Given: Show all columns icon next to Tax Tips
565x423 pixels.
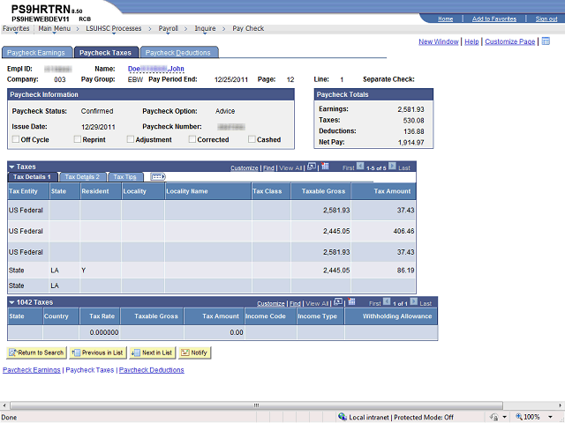Looking at the screenshot, I should click(x=158, y=176).
